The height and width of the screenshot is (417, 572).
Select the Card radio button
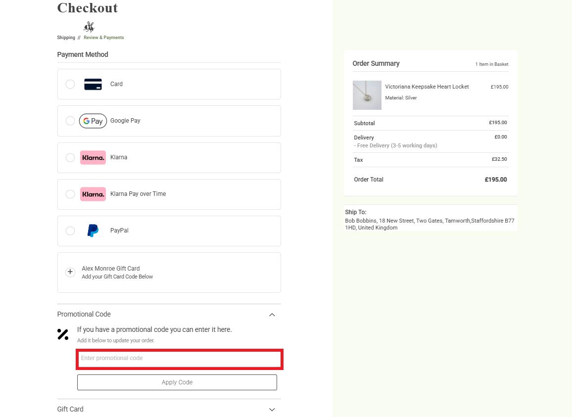(70, 84)
